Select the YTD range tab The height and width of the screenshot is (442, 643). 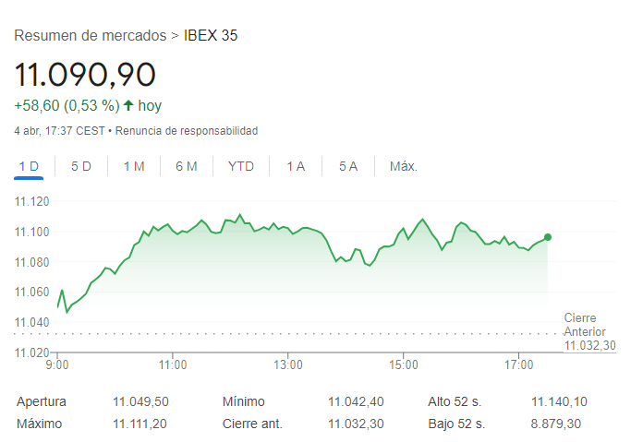pyautogui.click(x=241, y=166)
